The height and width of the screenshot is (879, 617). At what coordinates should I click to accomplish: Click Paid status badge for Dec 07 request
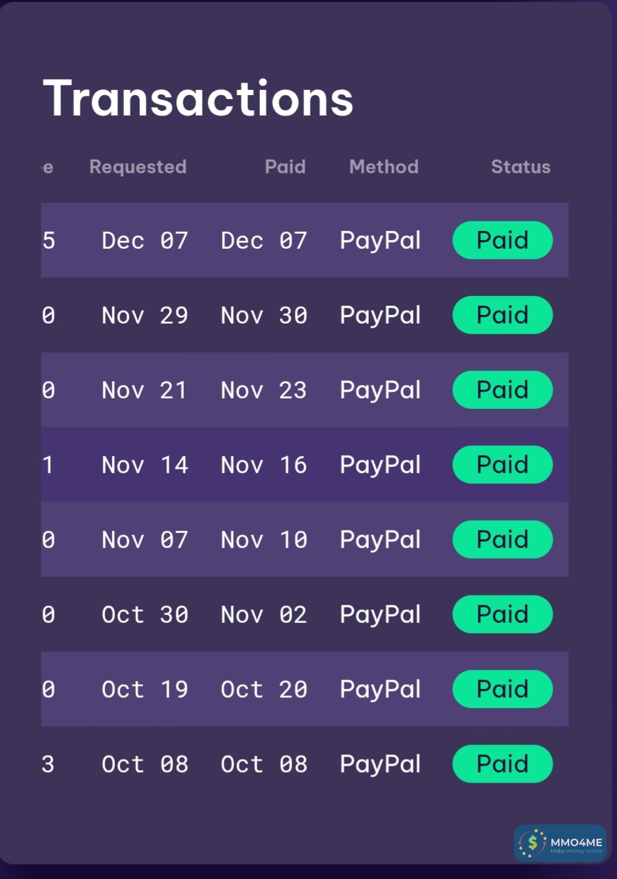(503, 240)
